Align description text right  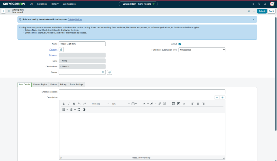[203, 104]
